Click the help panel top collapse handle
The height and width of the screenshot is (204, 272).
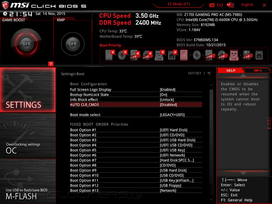coord(243,76)
